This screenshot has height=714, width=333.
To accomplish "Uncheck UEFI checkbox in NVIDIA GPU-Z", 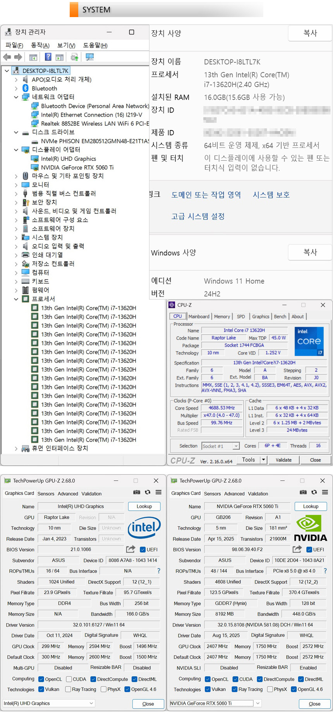I will click(x=309, y=549).
